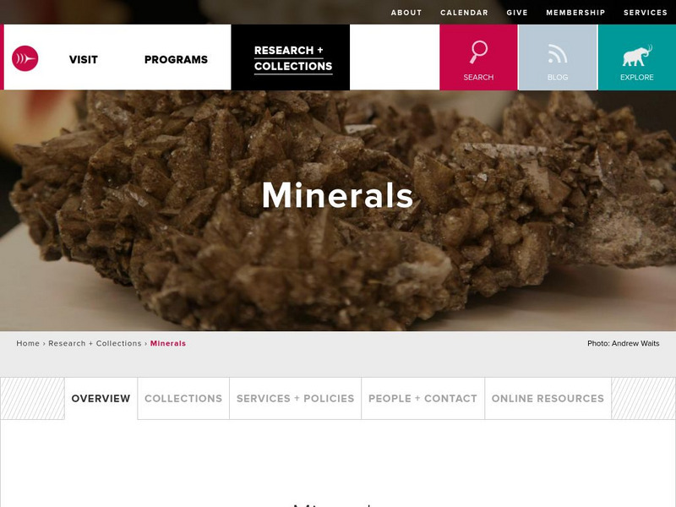
Task: Open the Visit menu
Action: pyautogui.click(x=83, y=59)
